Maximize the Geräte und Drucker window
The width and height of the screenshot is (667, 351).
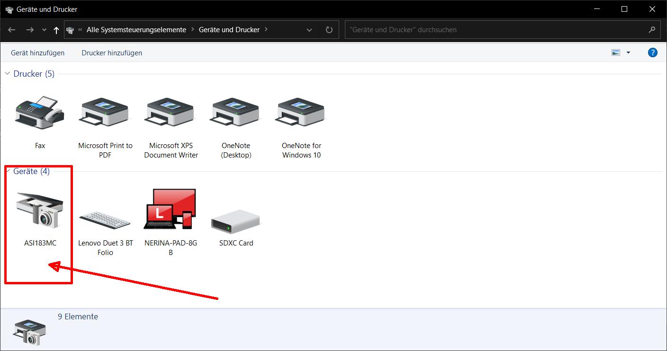(x=624, y=9)
